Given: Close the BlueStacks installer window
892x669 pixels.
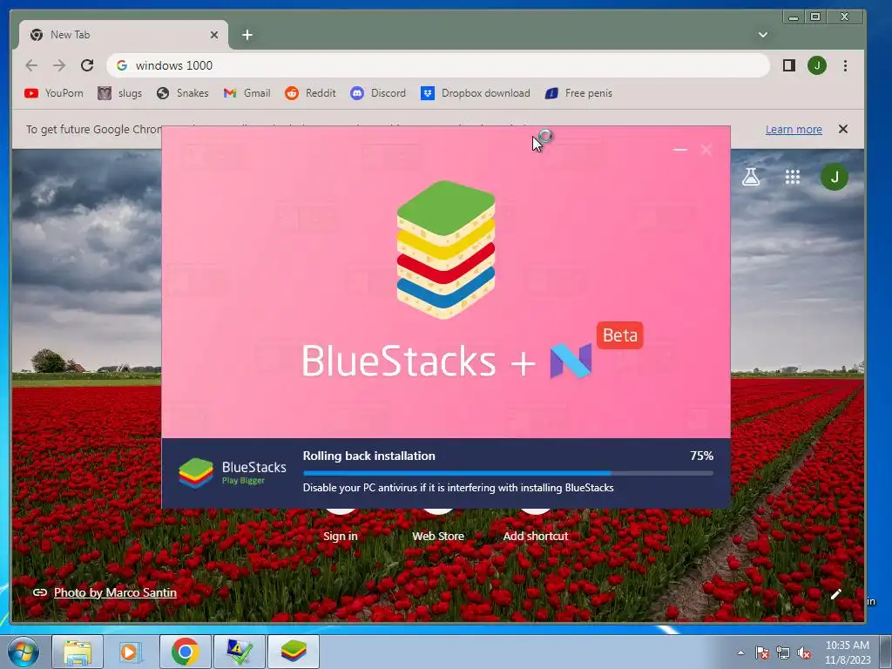Looking at the screenshot, I should [706, 150].
